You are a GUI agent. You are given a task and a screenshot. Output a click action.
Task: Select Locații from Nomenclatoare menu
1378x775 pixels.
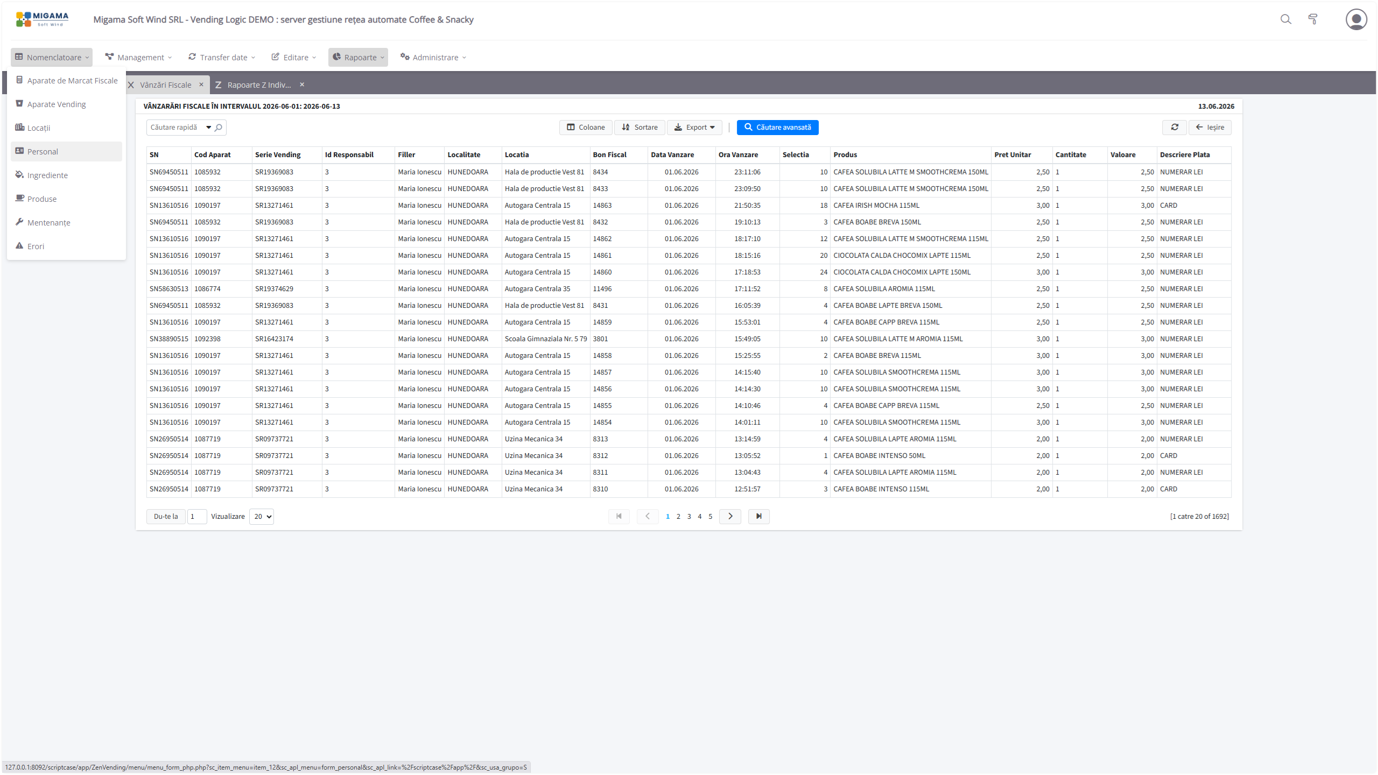(67, 128)
